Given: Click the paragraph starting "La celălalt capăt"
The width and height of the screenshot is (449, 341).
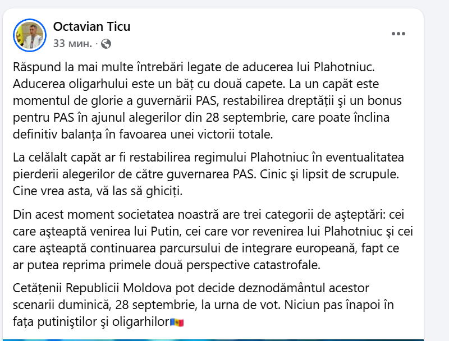Looking at the screenshot, I should click(208, 174).
